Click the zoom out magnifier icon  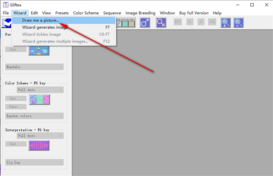(238, 23)
